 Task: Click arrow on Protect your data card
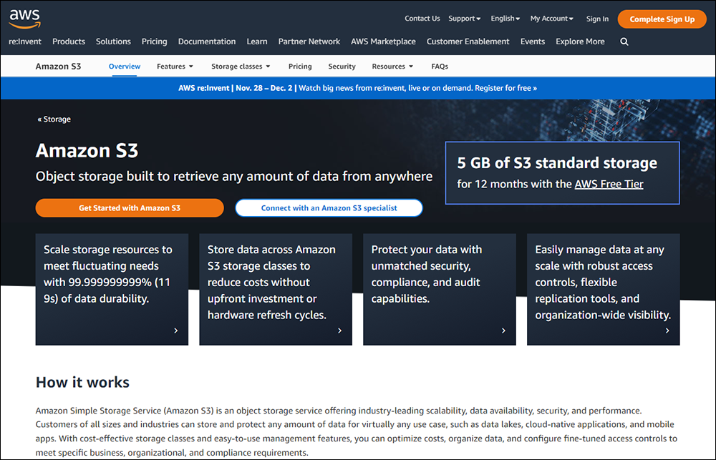pyautogui.click(x=503, y=331)
